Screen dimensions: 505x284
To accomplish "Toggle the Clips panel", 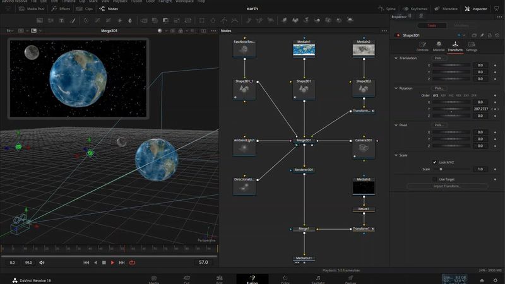I will pos(85,9).
